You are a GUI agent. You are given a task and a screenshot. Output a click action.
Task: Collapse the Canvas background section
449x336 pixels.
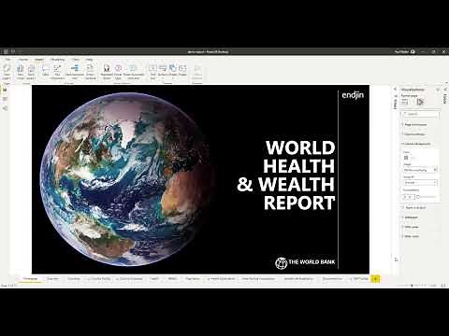416,144
